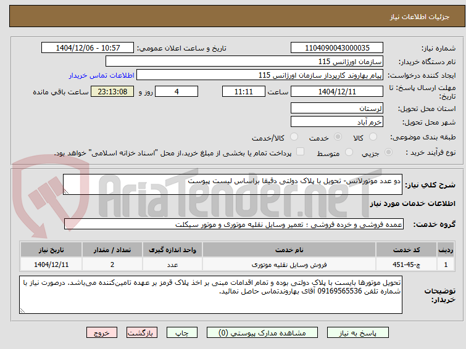This screenshot has height=349, width=466.
Task: Select the کالا radio button
Action: [x=373, y=137]
